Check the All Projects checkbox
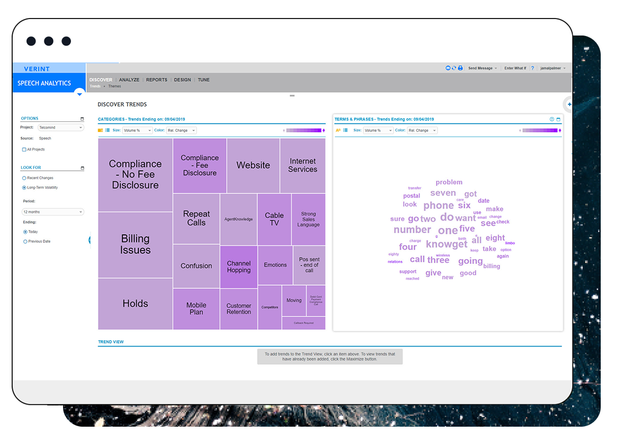Viewport: 641px width, 441px height. point(24,149)
